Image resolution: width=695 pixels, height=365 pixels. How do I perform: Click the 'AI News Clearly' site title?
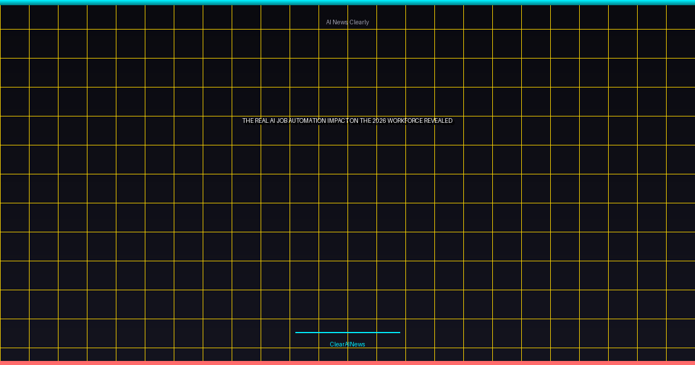[348, 22]
